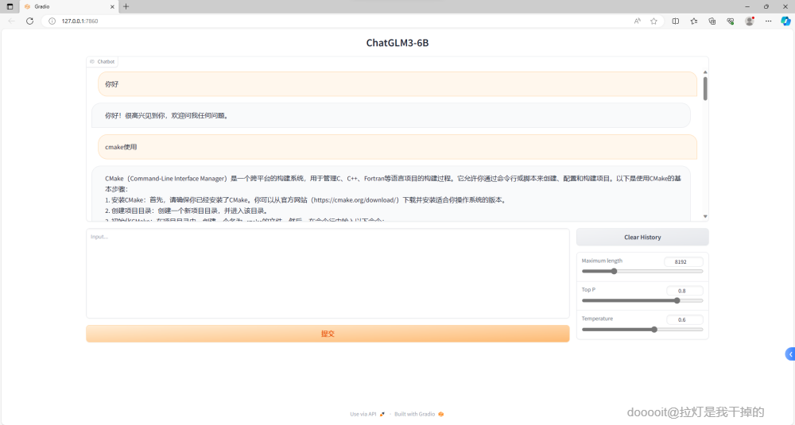Click the ChatGLM3-6B page title
The width and height of the screenshot is (795, 425).
tap(397, 43)
